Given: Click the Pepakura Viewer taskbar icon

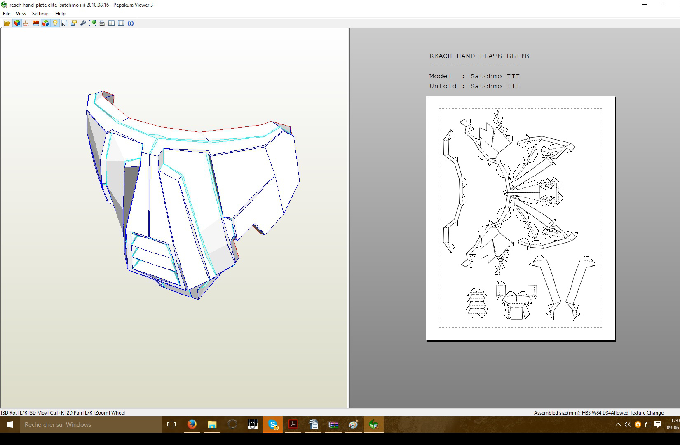Looking at the screenshot, I should tap(374, 424).
